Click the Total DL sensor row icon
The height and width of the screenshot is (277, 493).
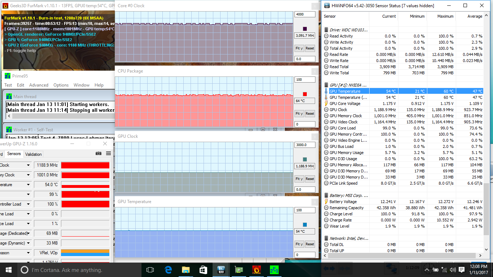tap(326, 245)
